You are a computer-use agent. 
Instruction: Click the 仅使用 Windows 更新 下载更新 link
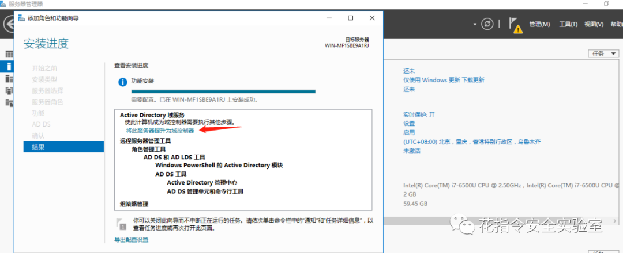[444, 80]
